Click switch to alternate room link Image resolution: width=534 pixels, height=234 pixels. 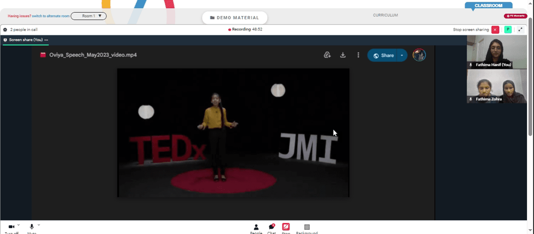(51, 16)
